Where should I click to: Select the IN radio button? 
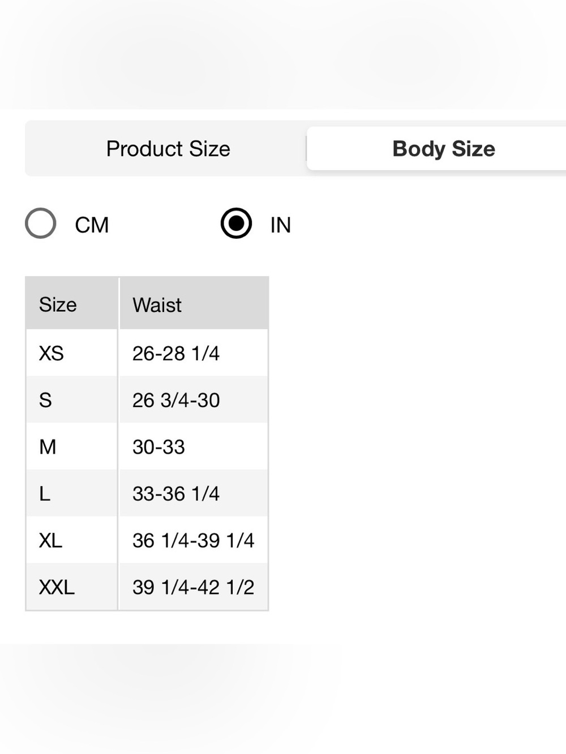tap(236, 223)
